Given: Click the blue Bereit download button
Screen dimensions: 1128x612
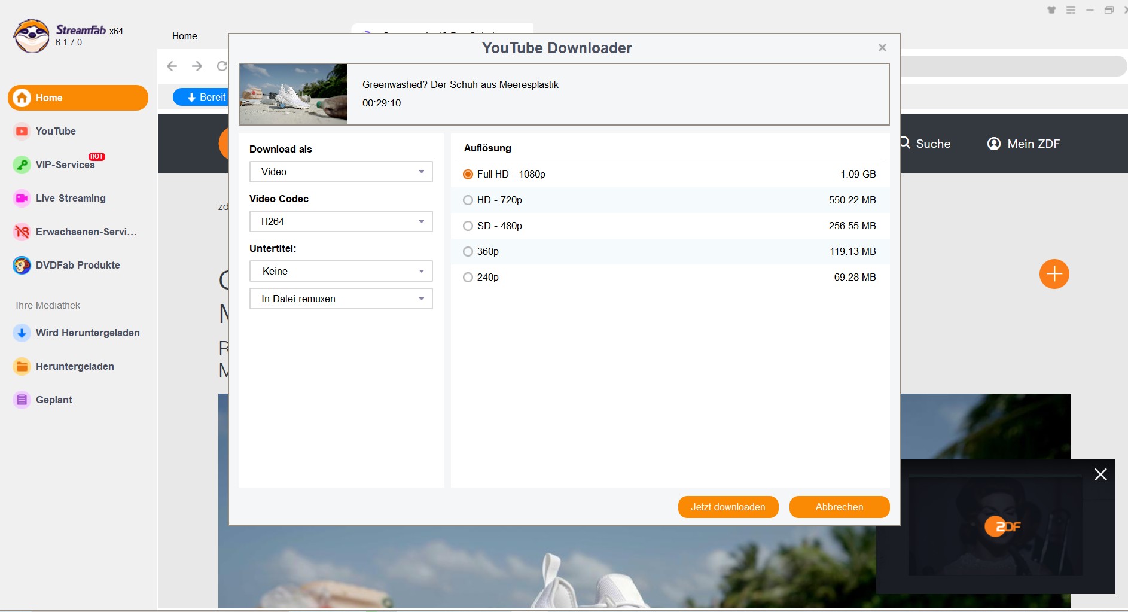Looking at the screenshot, I should (x=201, y=97).
